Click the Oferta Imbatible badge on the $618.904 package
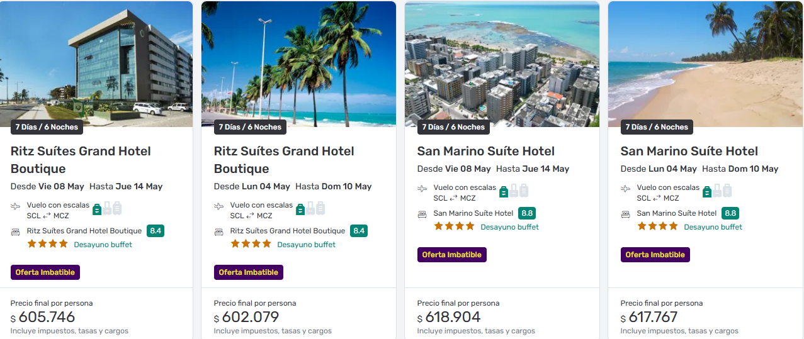This screenshot has height=339, width=804. click(x=451, y=255)
